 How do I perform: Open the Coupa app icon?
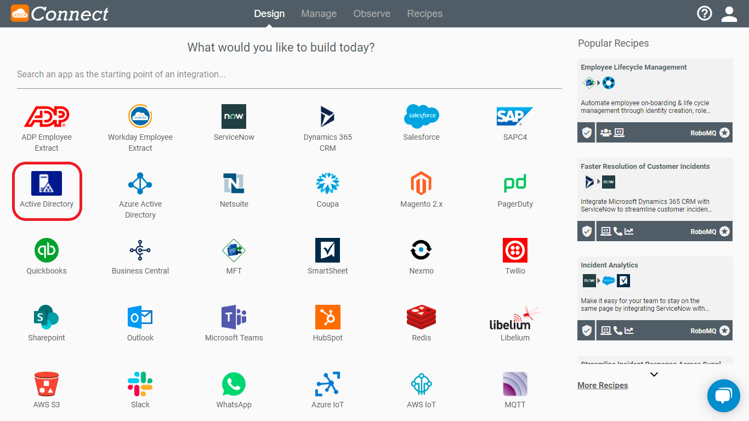click(x=328, y=183)
